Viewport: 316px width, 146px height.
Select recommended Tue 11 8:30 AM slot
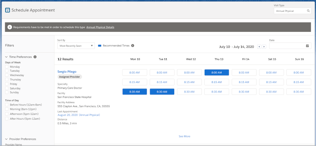pos(162,92)
